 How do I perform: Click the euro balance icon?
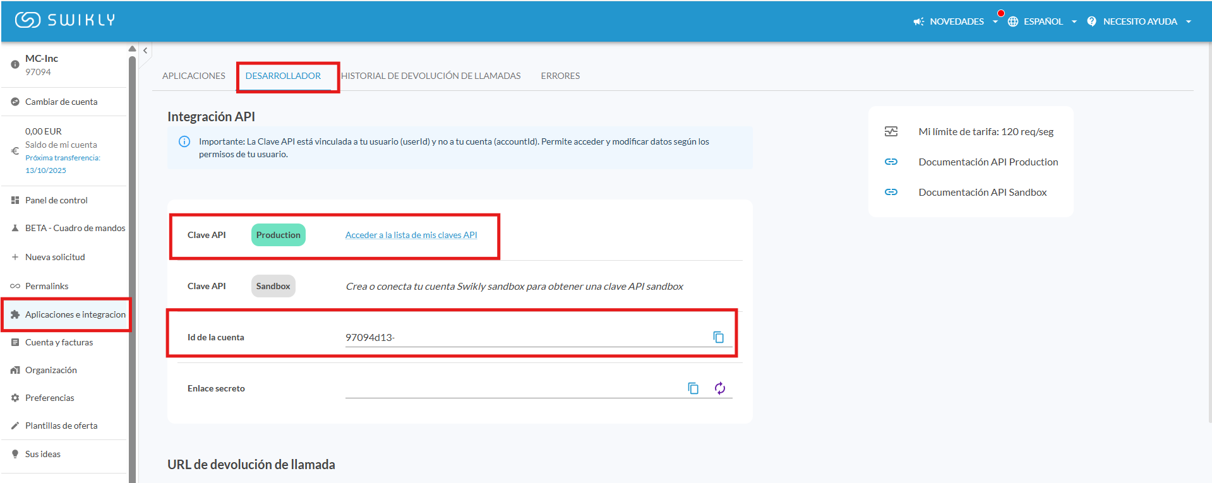[x=15, y=151]
